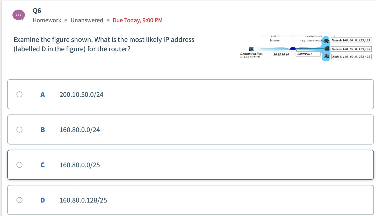Click the 160.80.0.128/25 answer text

[83, 200]
